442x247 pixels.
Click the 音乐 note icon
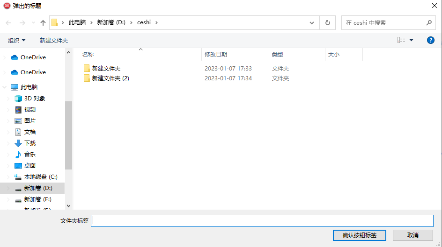click(18, 154)
